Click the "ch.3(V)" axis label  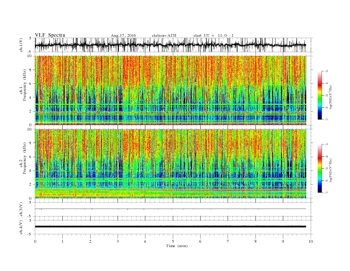click(x=21, y=209)
